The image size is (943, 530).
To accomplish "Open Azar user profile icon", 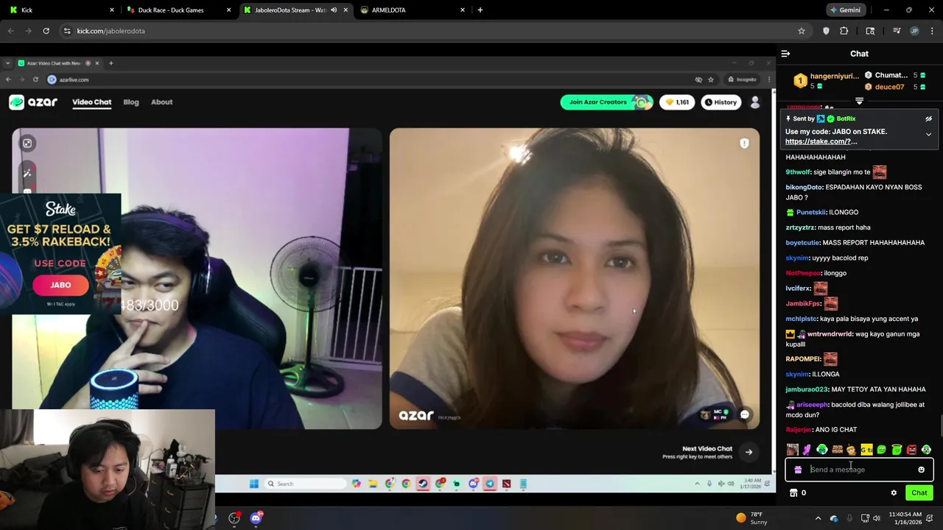I will click(755, 102).
